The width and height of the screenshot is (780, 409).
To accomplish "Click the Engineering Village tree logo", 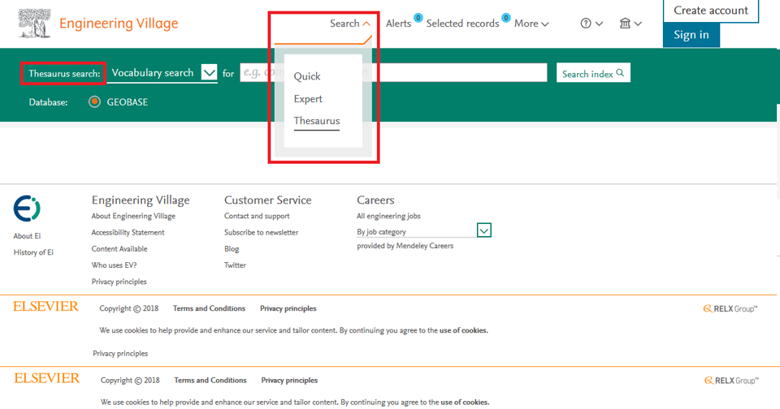I will (x=34, y=24).
